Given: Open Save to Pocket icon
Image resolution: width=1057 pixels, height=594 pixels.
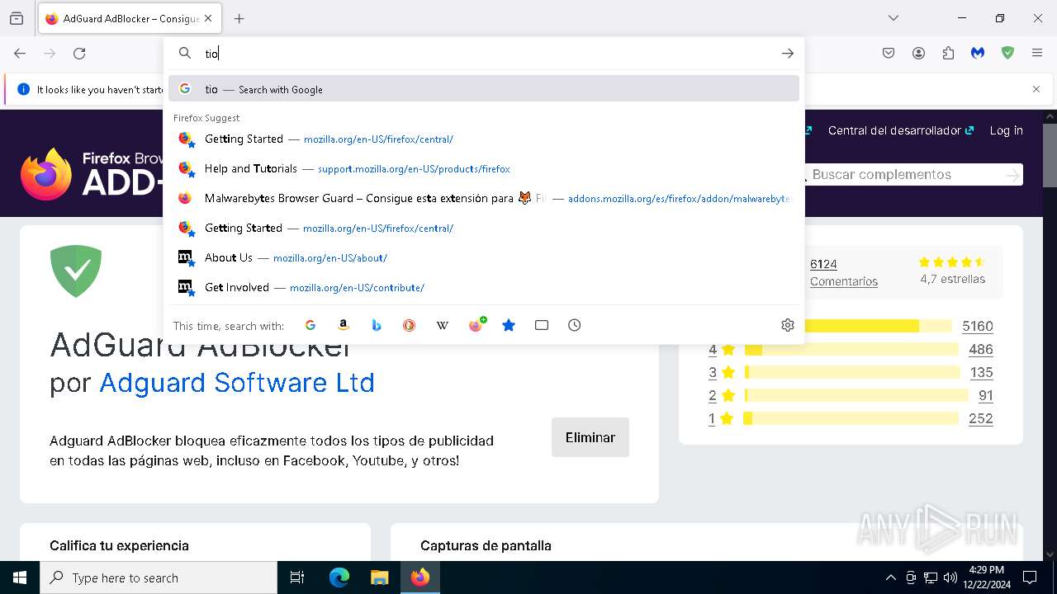Looking at the screenshot, I should coord(889,53).
